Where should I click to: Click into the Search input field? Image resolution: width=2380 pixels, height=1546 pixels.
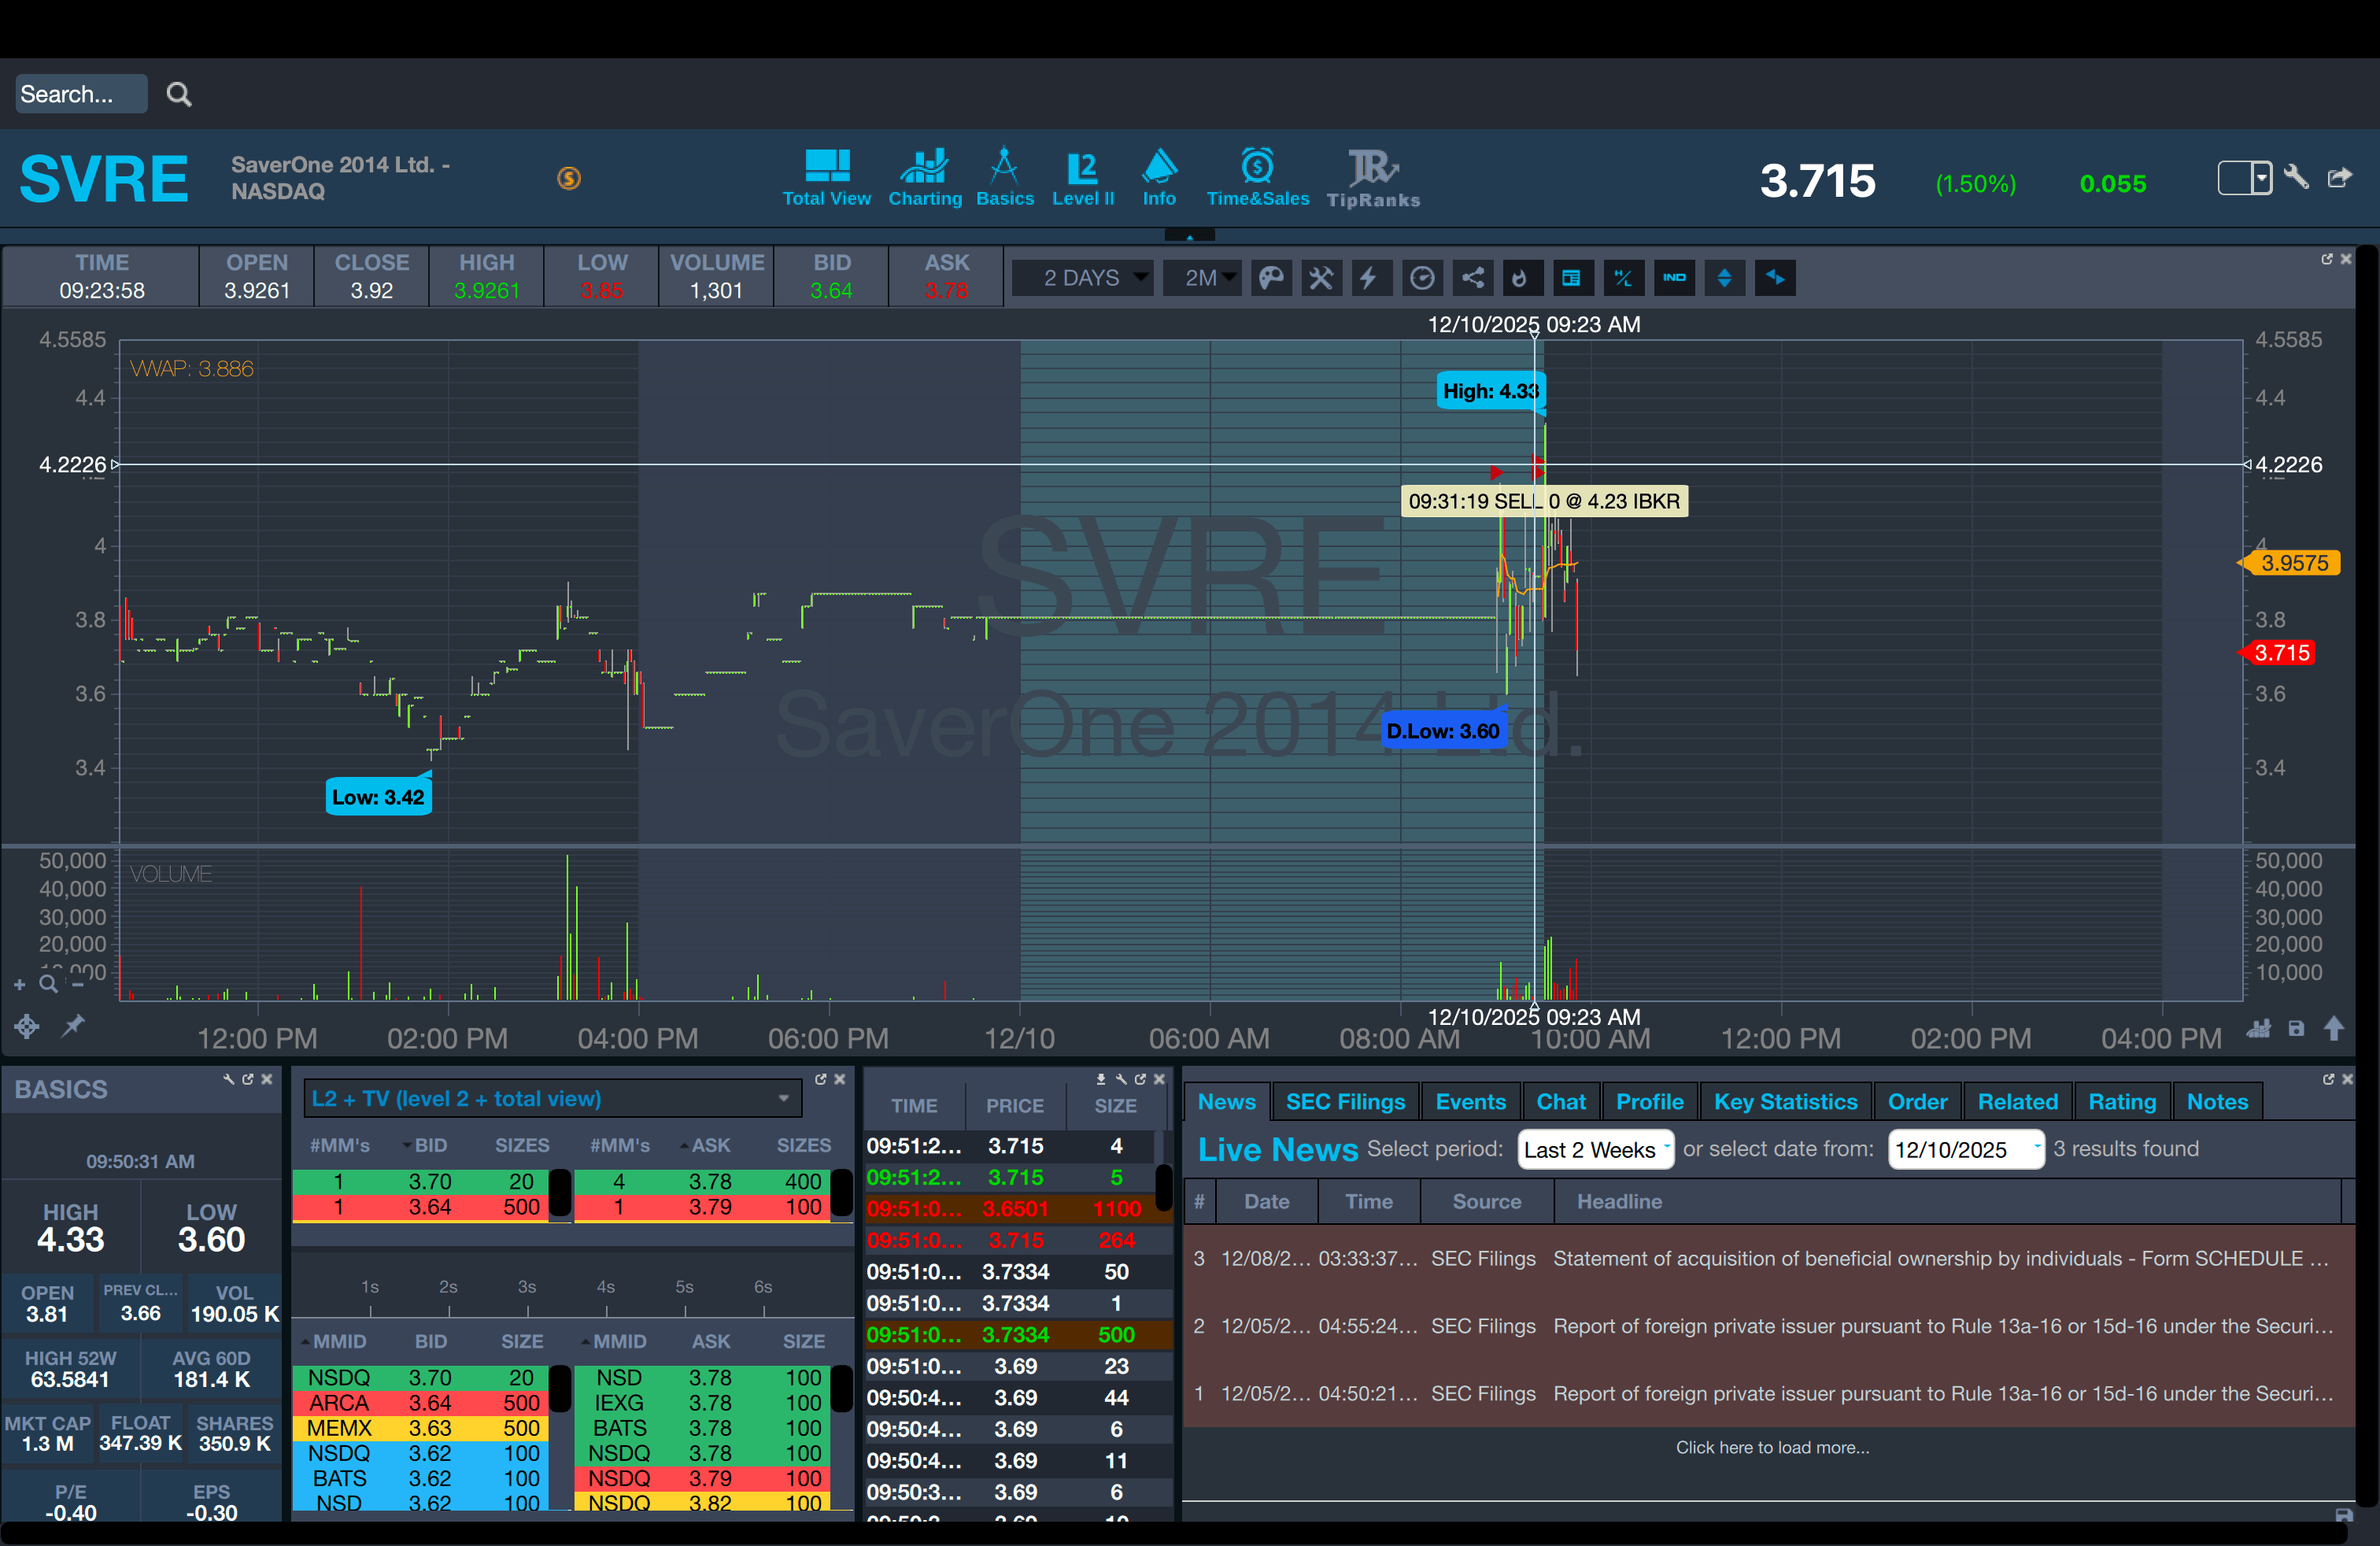click(80, 94)
